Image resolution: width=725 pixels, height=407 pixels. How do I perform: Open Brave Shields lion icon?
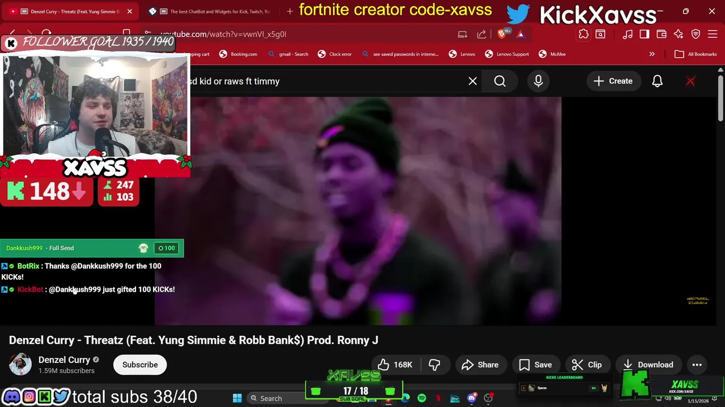(502, 34)
